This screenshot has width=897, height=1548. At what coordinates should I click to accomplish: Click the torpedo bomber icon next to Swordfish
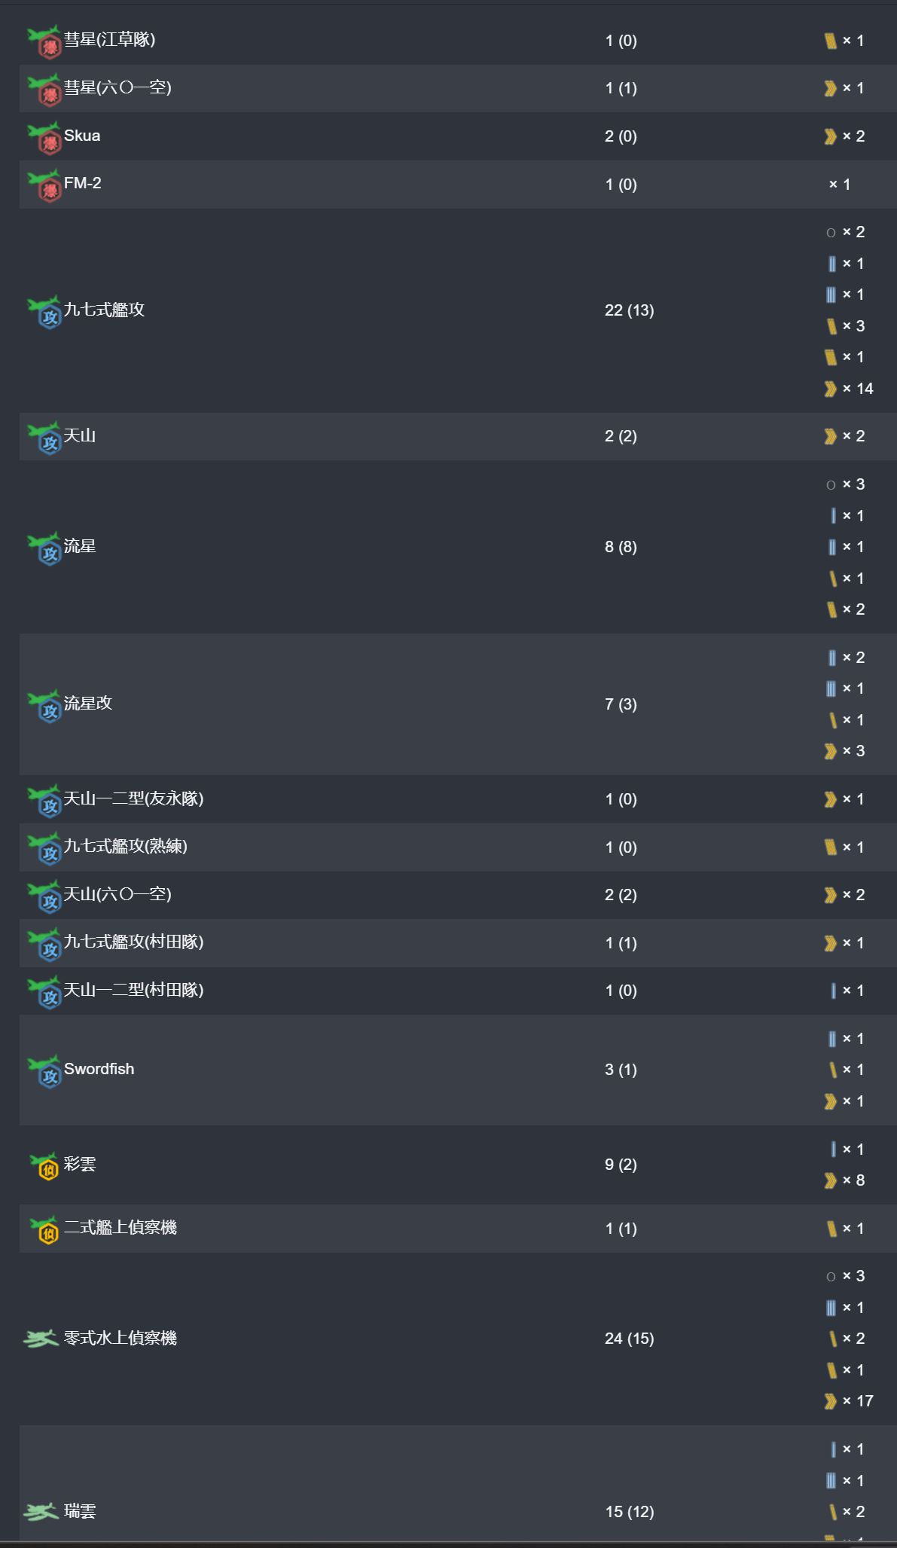pyautogui.click(x=44, y=1070)
